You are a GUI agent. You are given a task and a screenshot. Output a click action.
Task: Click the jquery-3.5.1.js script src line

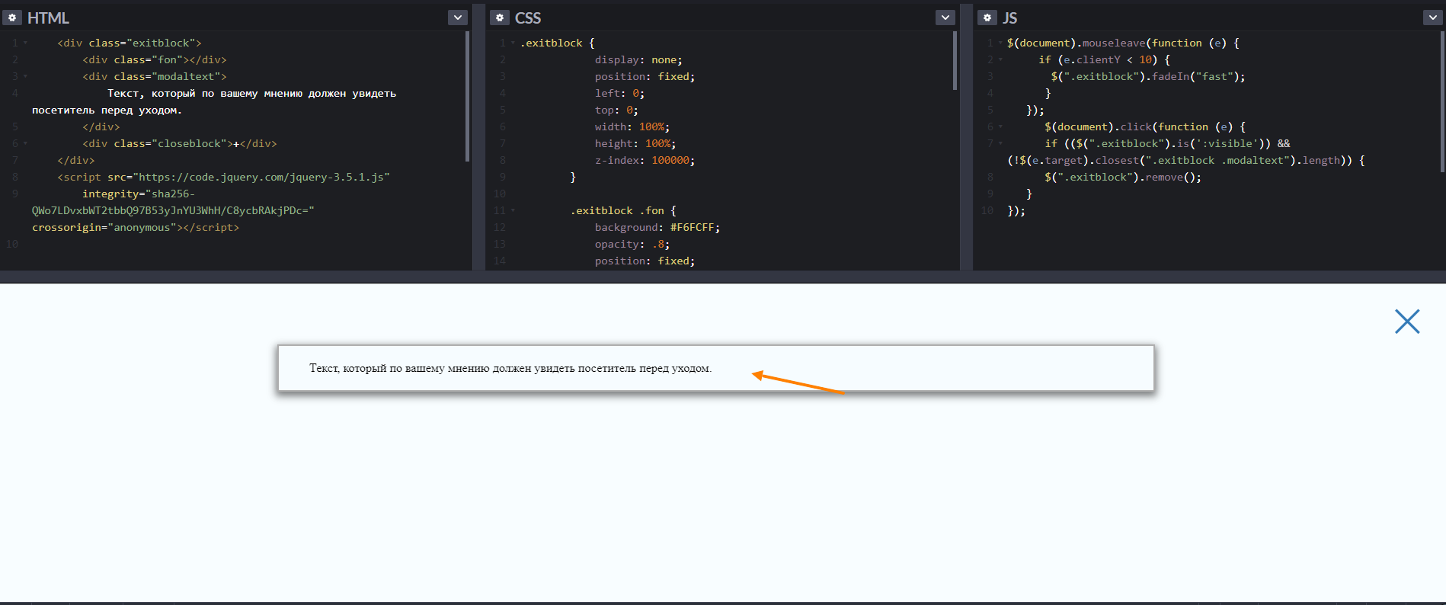223,178
